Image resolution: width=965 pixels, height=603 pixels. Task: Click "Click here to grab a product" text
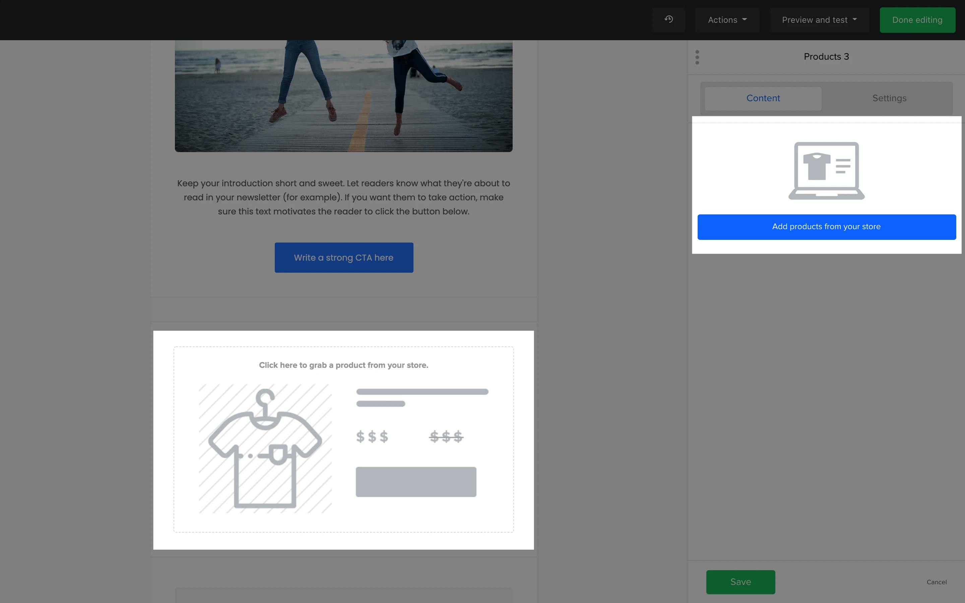[x=343, y=365]
